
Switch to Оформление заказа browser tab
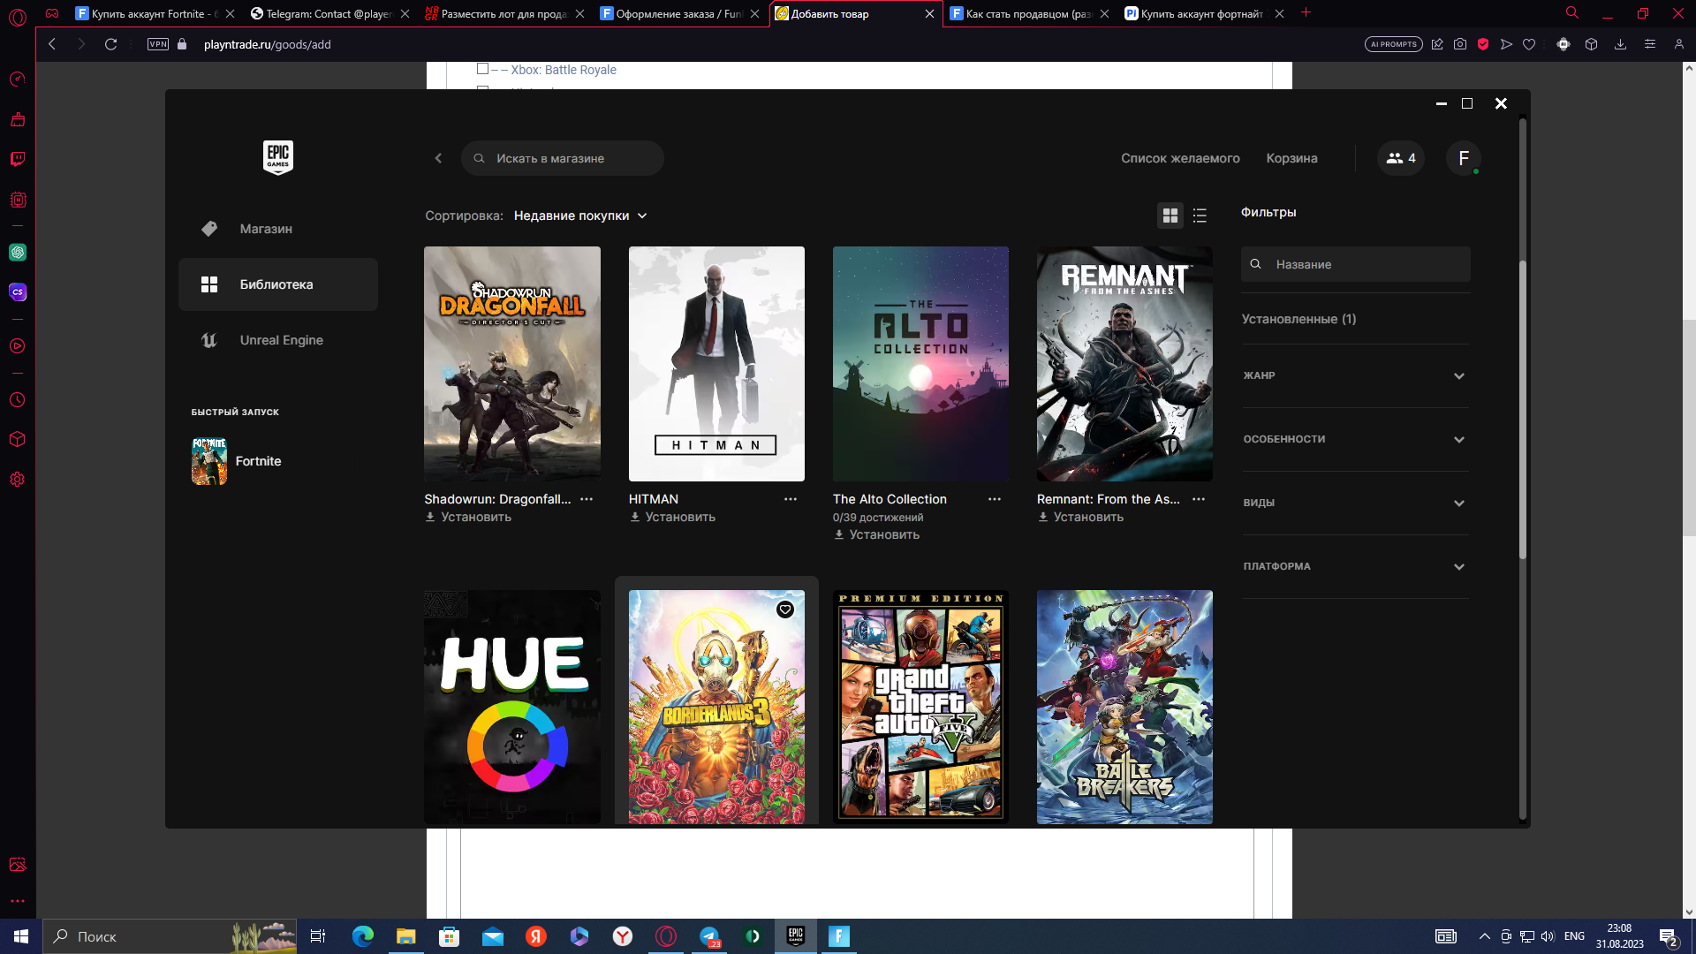coord(678,13)
